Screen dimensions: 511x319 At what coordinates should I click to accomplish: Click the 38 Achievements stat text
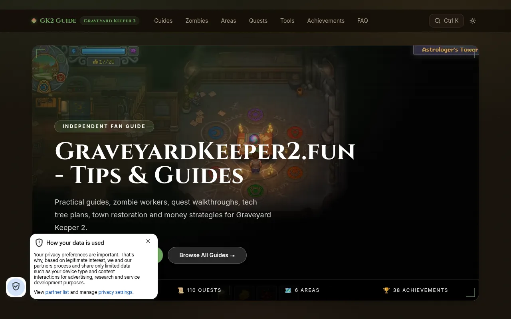tap(420, 290)
